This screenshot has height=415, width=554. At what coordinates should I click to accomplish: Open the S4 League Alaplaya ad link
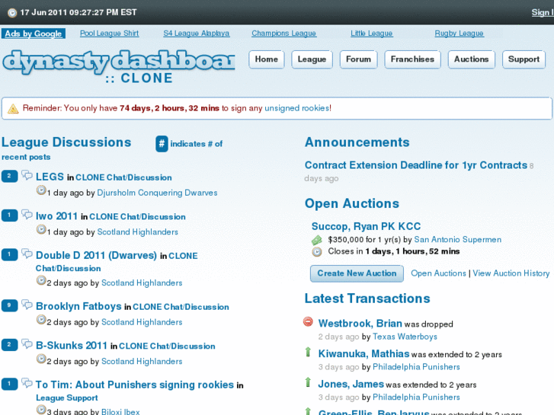point(197,34)
